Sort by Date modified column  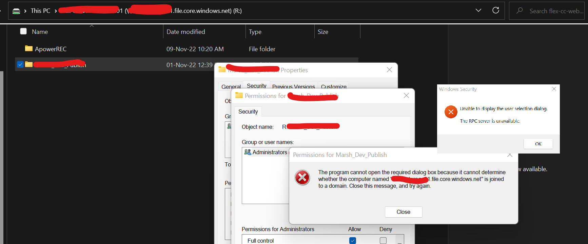point(186,32)
